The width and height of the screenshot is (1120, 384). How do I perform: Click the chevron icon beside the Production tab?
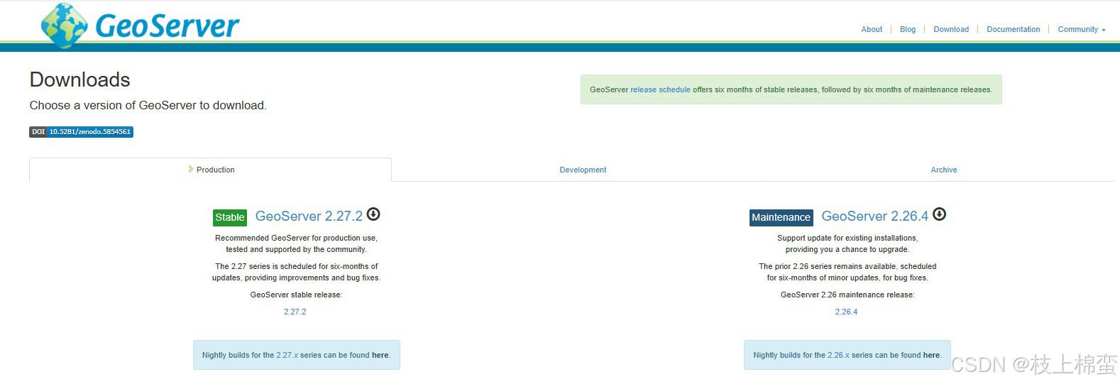pyautogui.click(x=190, y=170)
